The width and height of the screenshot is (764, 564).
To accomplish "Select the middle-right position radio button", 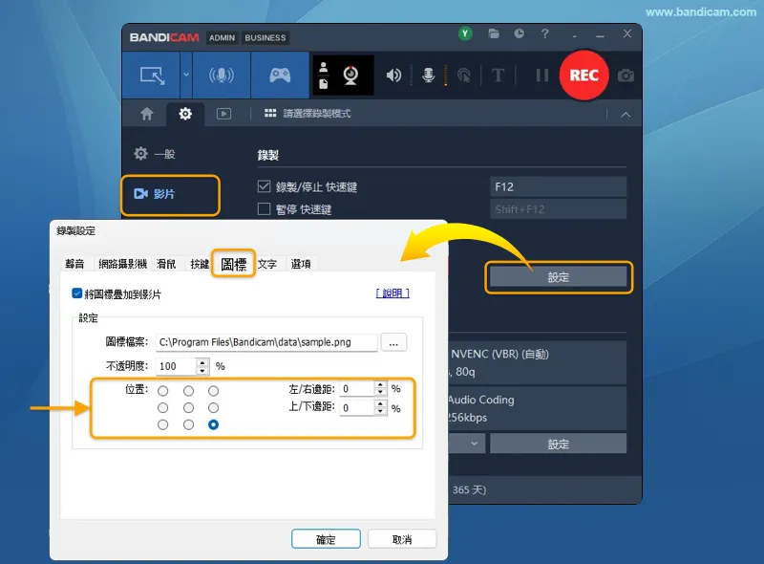I will pos(213,408).
